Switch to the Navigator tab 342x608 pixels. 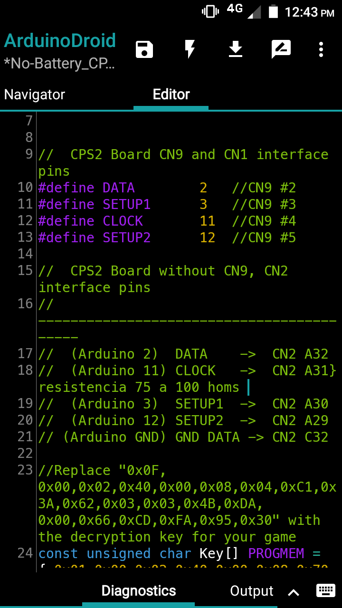click(34, 95)
